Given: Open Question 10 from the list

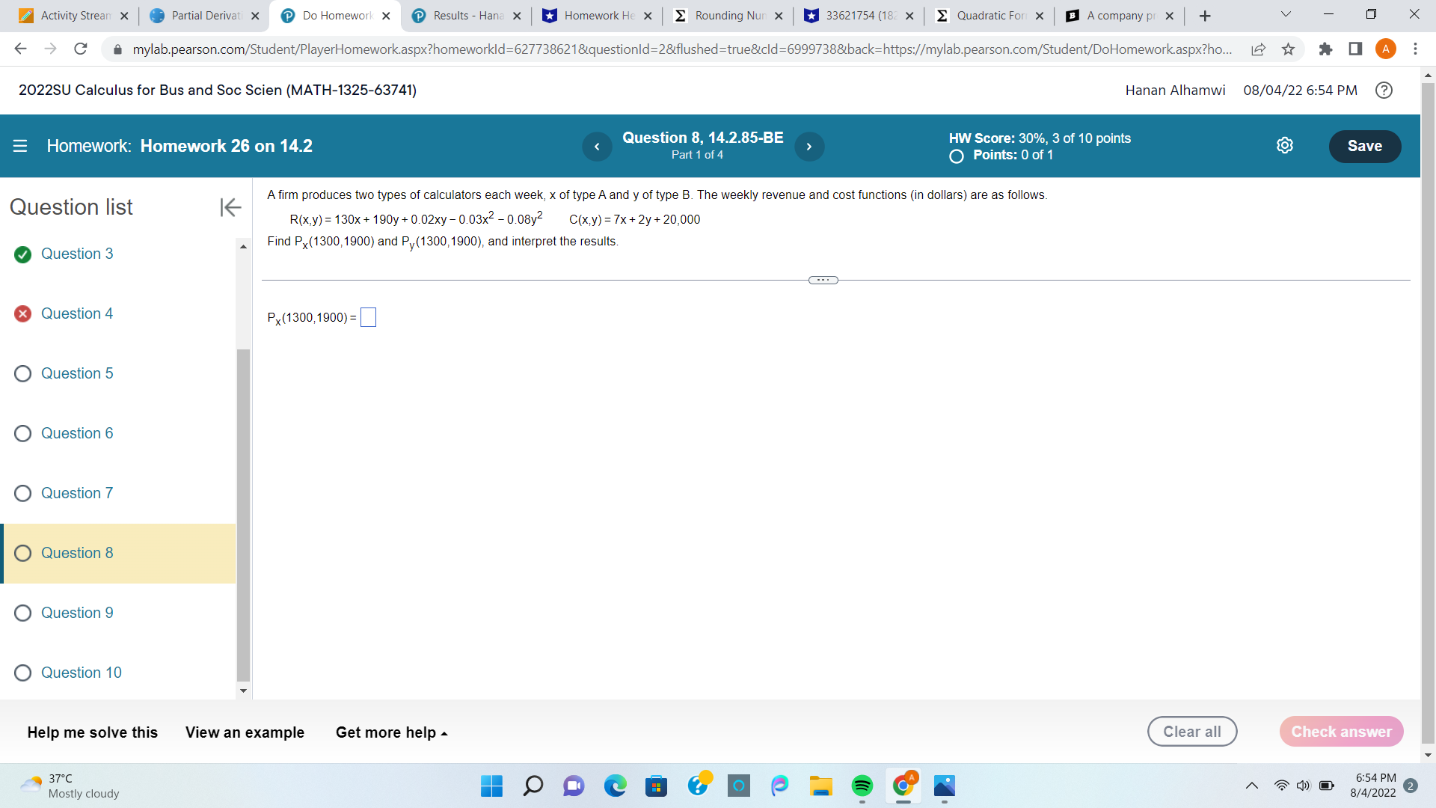Looking at the screenshot, I should tap(81, 673).
